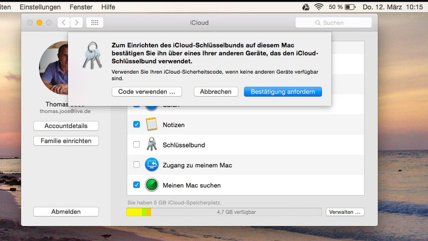Click the thomas.joos@live.de email text
The height and width of the screenshot is (241, 428).
65,111
